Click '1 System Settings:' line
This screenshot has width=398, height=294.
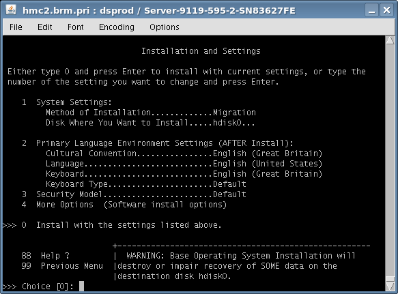click(66, 102)
